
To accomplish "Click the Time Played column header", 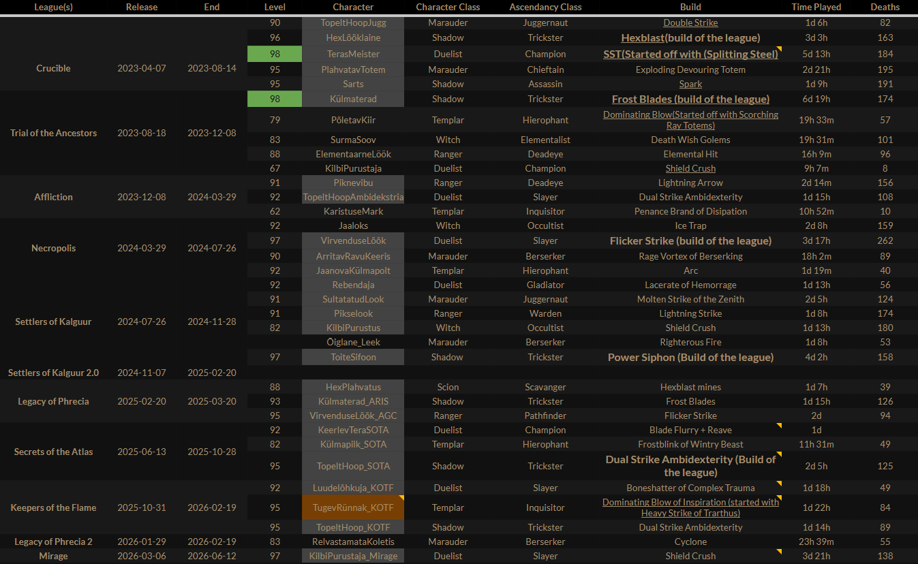I will (x=816, y=7).
